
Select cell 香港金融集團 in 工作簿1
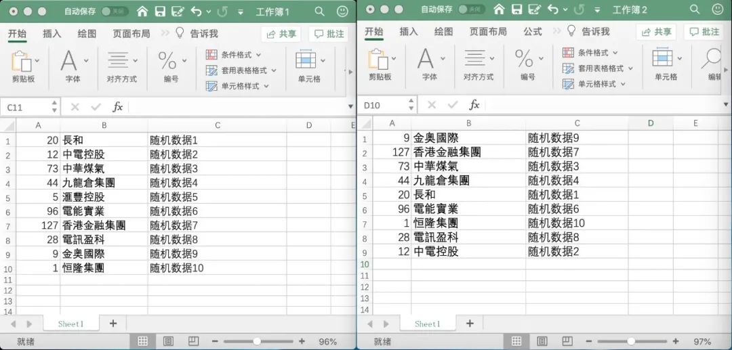[104, 225]
